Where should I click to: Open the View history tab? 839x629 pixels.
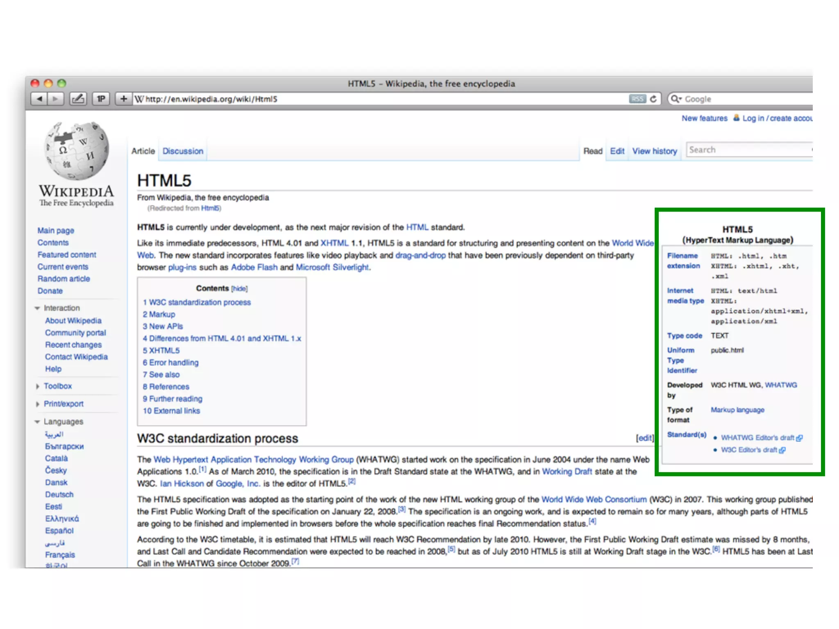pyautogui.click(x=654, y=151)
